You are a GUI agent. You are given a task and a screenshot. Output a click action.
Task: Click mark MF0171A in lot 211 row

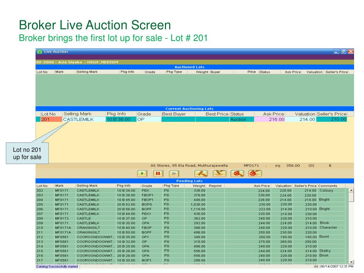point(63,232)
